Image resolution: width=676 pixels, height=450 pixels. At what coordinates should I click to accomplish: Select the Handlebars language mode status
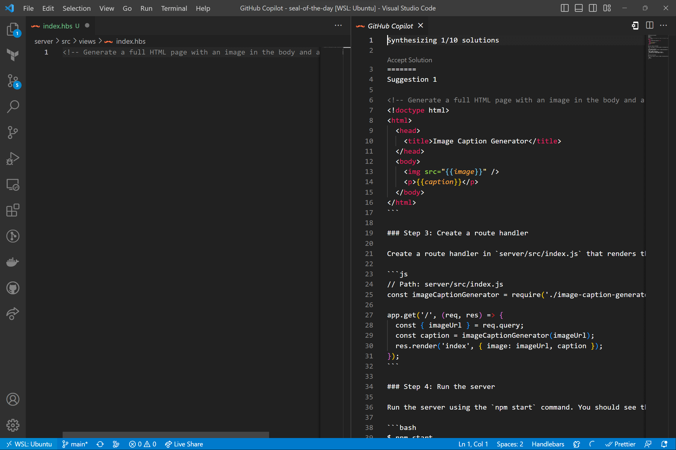click(548, 444)
